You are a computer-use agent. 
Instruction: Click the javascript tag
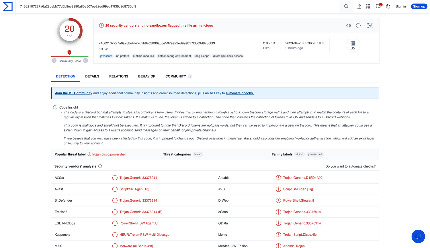(106, 56)
